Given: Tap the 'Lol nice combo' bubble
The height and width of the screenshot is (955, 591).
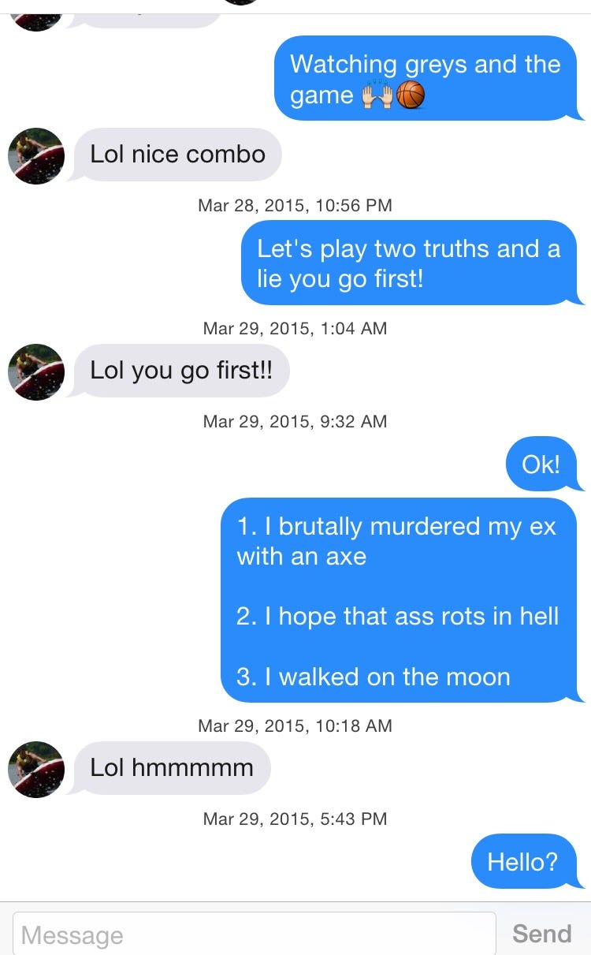Looking at the screenshot, I should 177,155.
